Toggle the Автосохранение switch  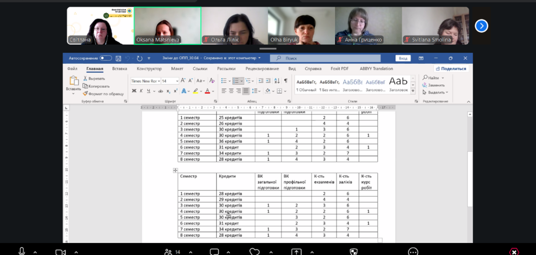pyautogui.click(x=106, y=58)
